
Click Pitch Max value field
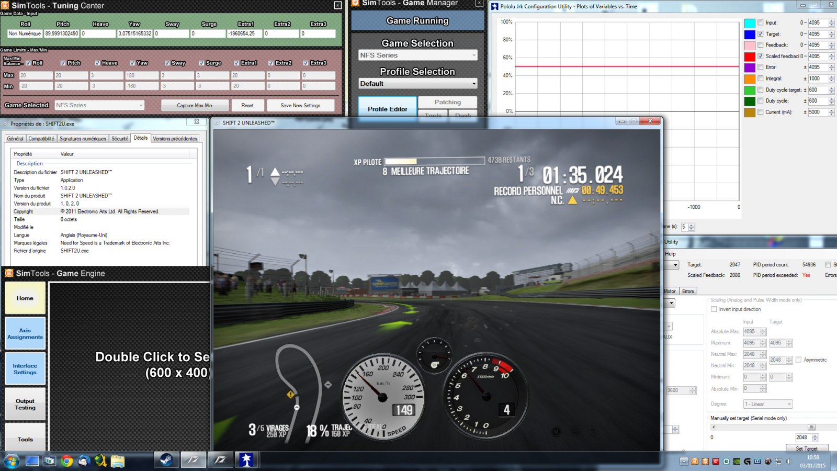[71, 75]
